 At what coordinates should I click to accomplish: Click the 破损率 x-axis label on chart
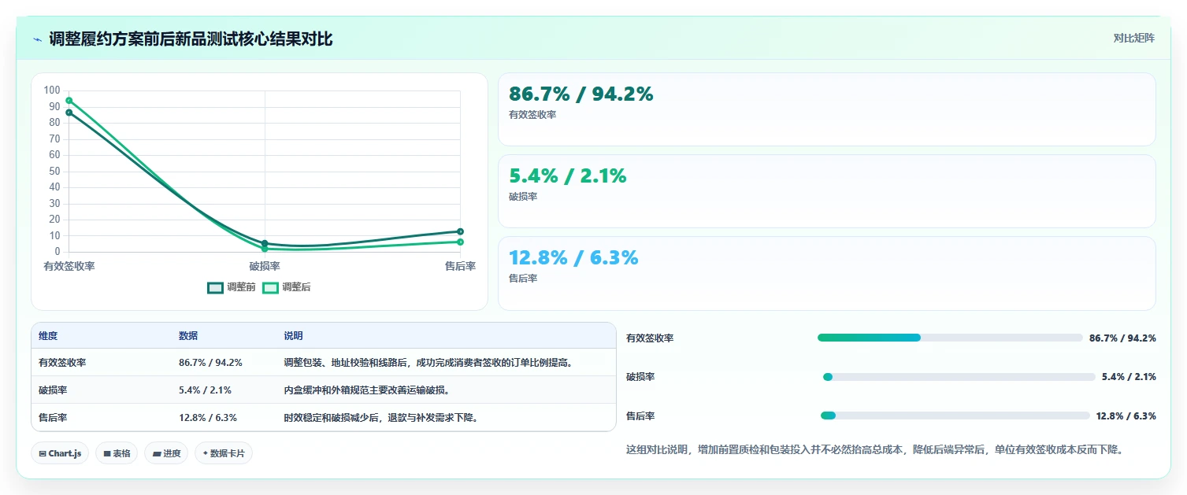tap(265, 267)
